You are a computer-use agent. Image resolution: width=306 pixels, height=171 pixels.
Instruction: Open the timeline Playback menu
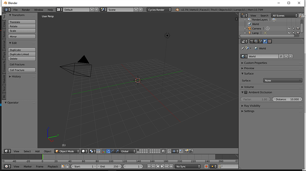click(53, 166)
